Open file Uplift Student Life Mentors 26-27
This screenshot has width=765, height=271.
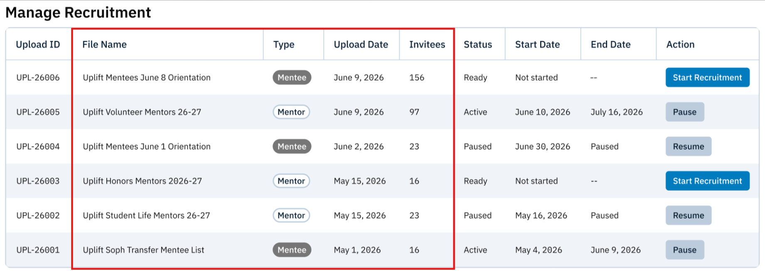pos(146,215)
